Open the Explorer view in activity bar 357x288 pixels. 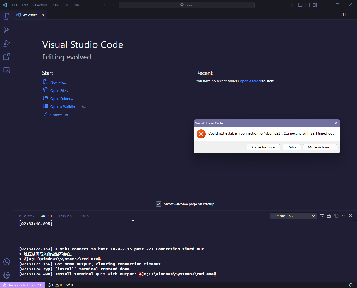7,16
